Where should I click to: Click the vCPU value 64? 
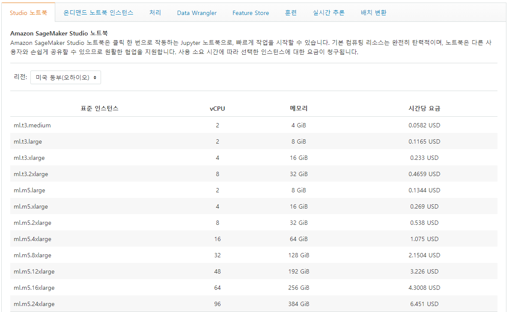[217, 287]
